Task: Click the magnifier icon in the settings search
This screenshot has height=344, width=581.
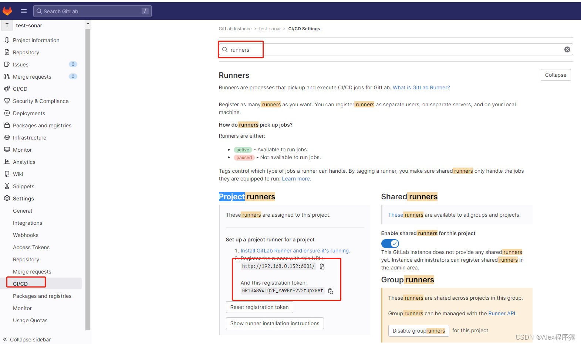Action: pos(225,49)
